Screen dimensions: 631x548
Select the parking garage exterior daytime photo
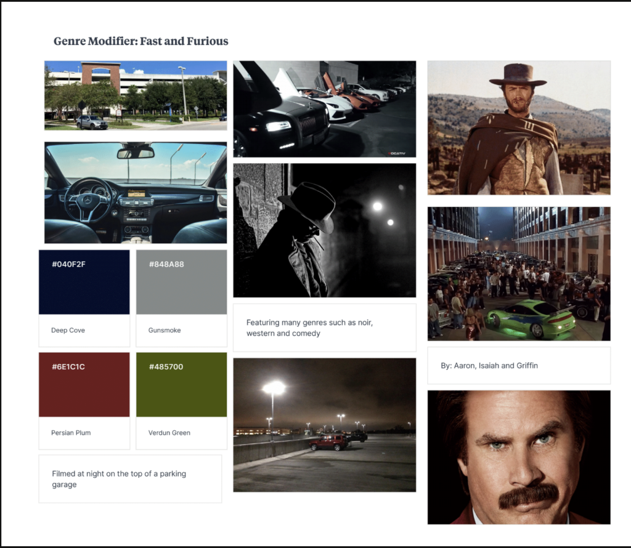[x=136, y=95]
